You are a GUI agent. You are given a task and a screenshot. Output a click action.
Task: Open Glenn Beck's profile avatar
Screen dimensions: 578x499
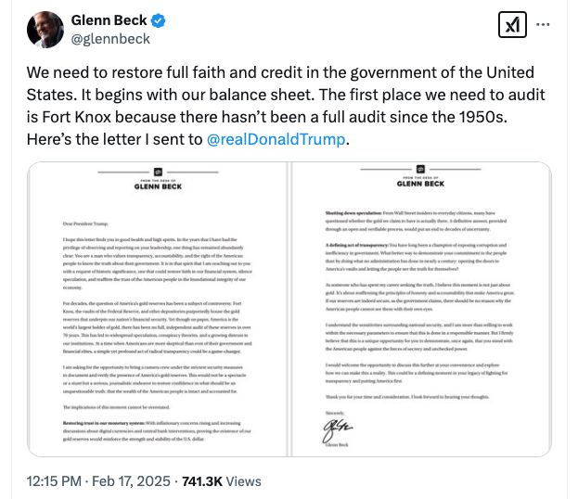pos(45,30)
